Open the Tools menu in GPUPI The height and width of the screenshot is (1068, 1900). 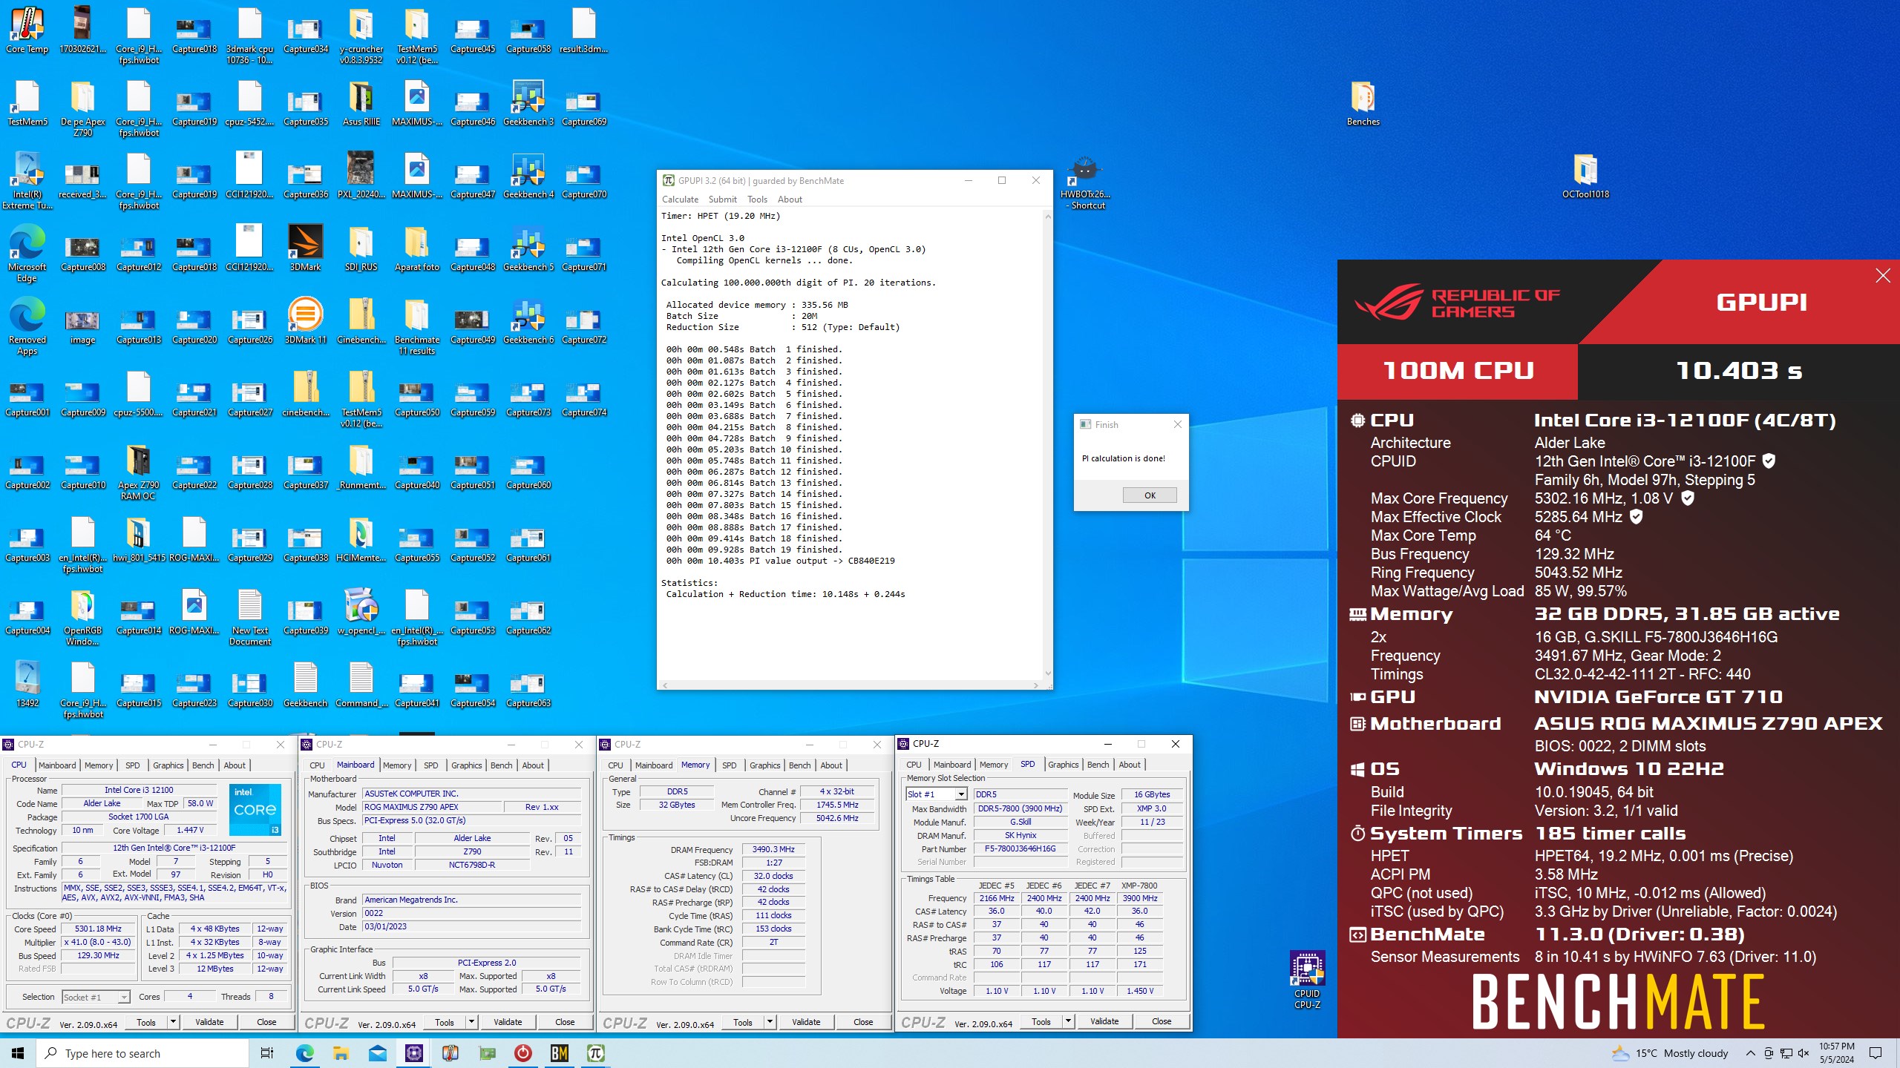(757, 199)
